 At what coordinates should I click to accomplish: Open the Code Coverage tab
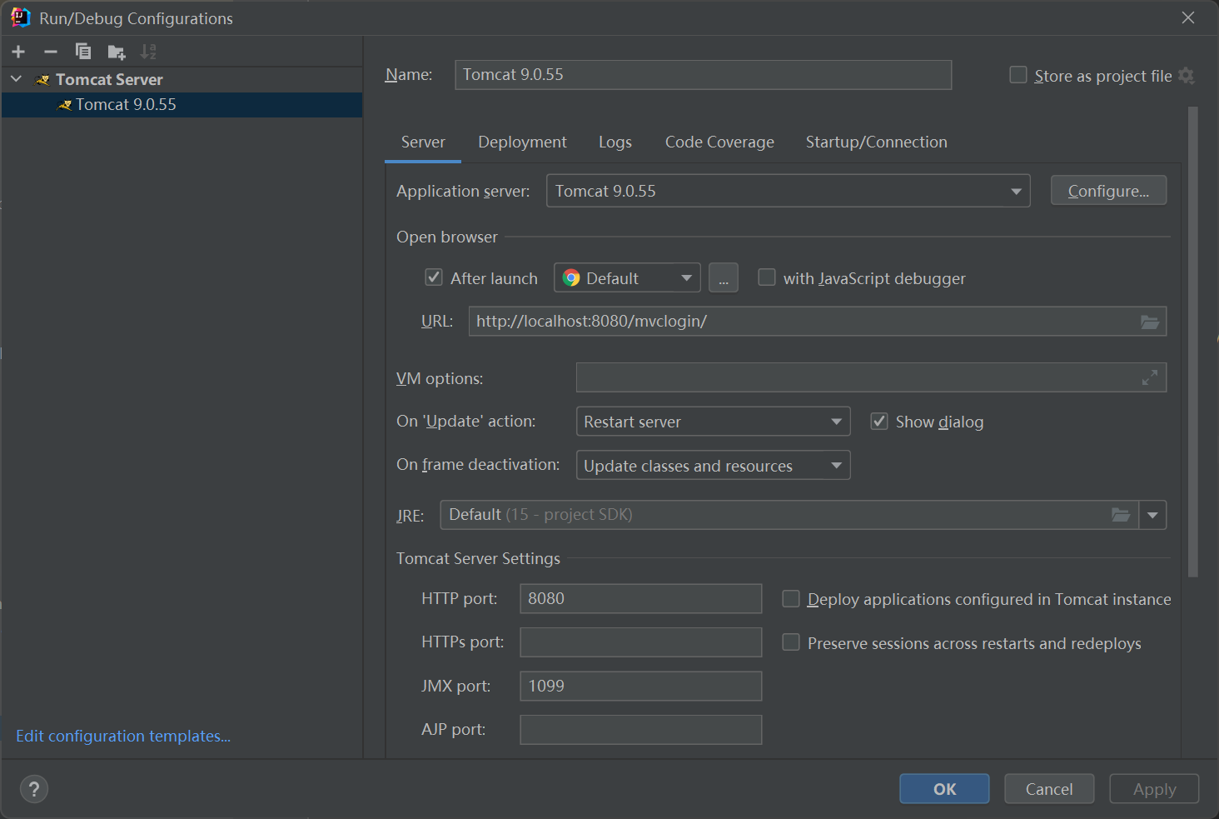(x=719, y=142)
